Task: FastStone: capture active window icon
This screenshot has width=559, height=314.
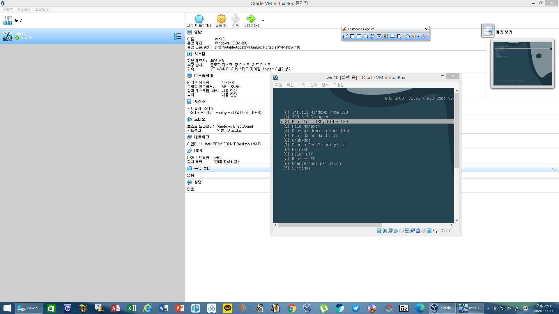Action: tap(352, 36)
